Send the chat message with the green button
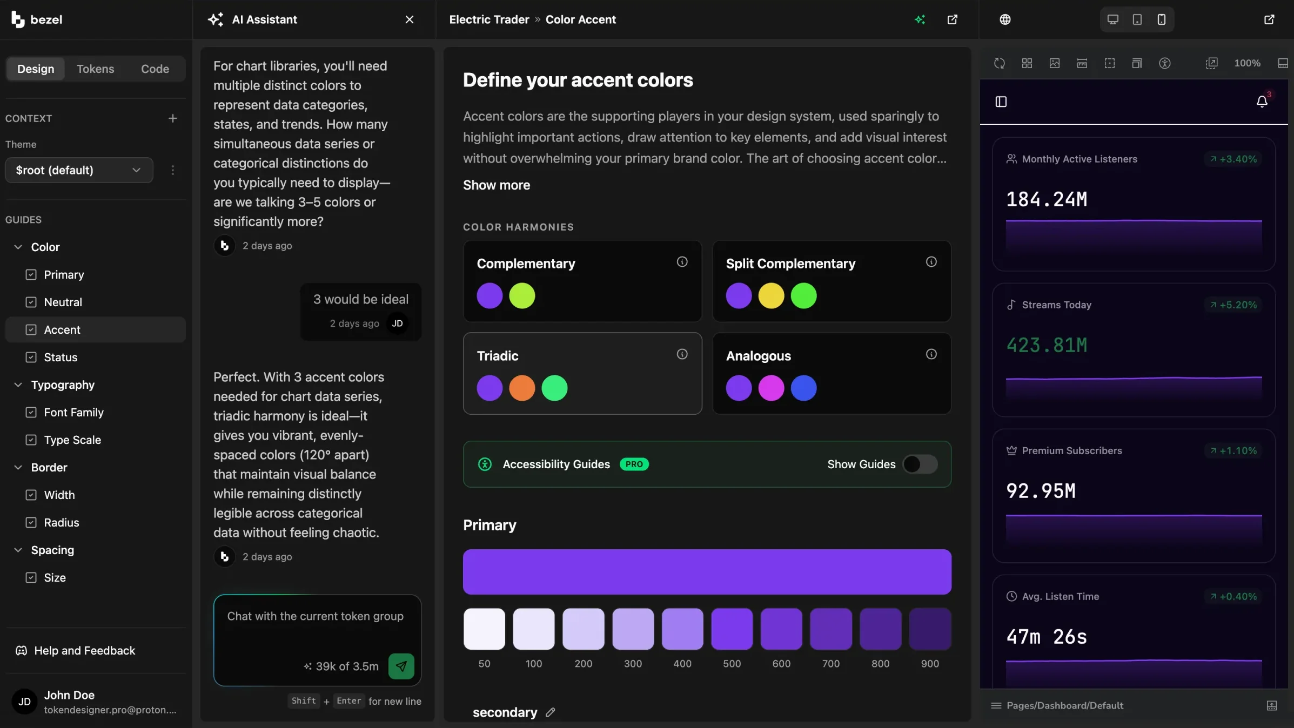Viewport: 1294px width, 728px height. [x=401, y=666]
